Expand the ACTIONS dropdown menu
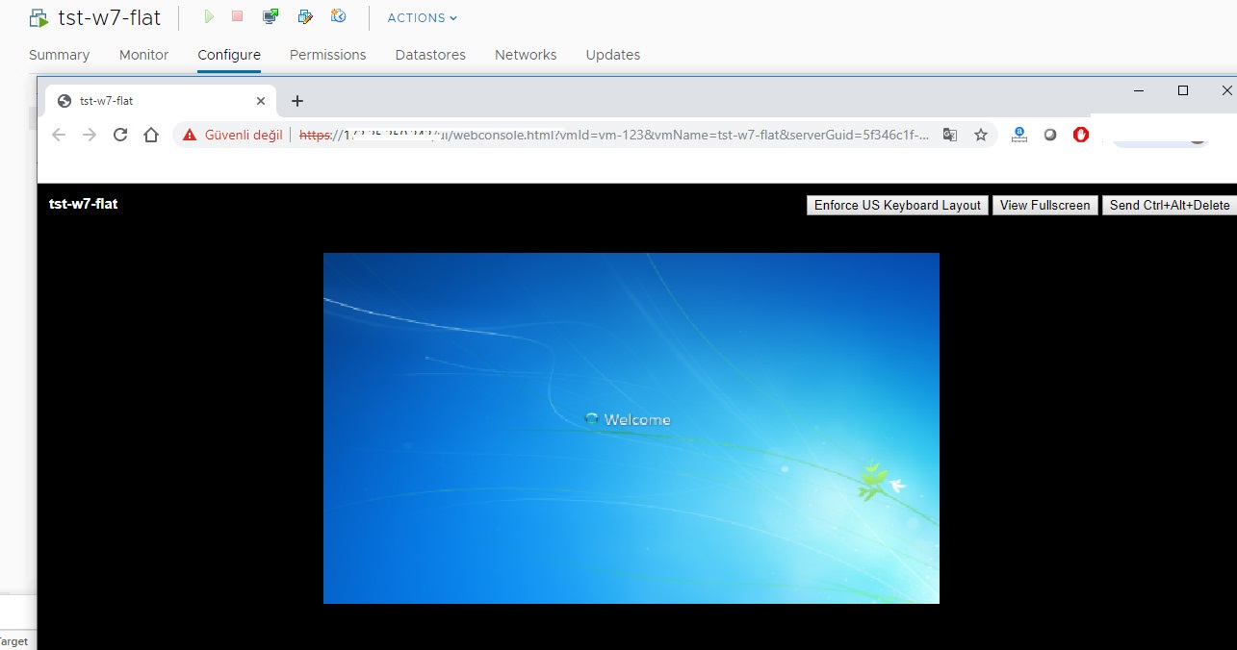This screenshot has width=1237, height=650. click(x=422, y=17)
